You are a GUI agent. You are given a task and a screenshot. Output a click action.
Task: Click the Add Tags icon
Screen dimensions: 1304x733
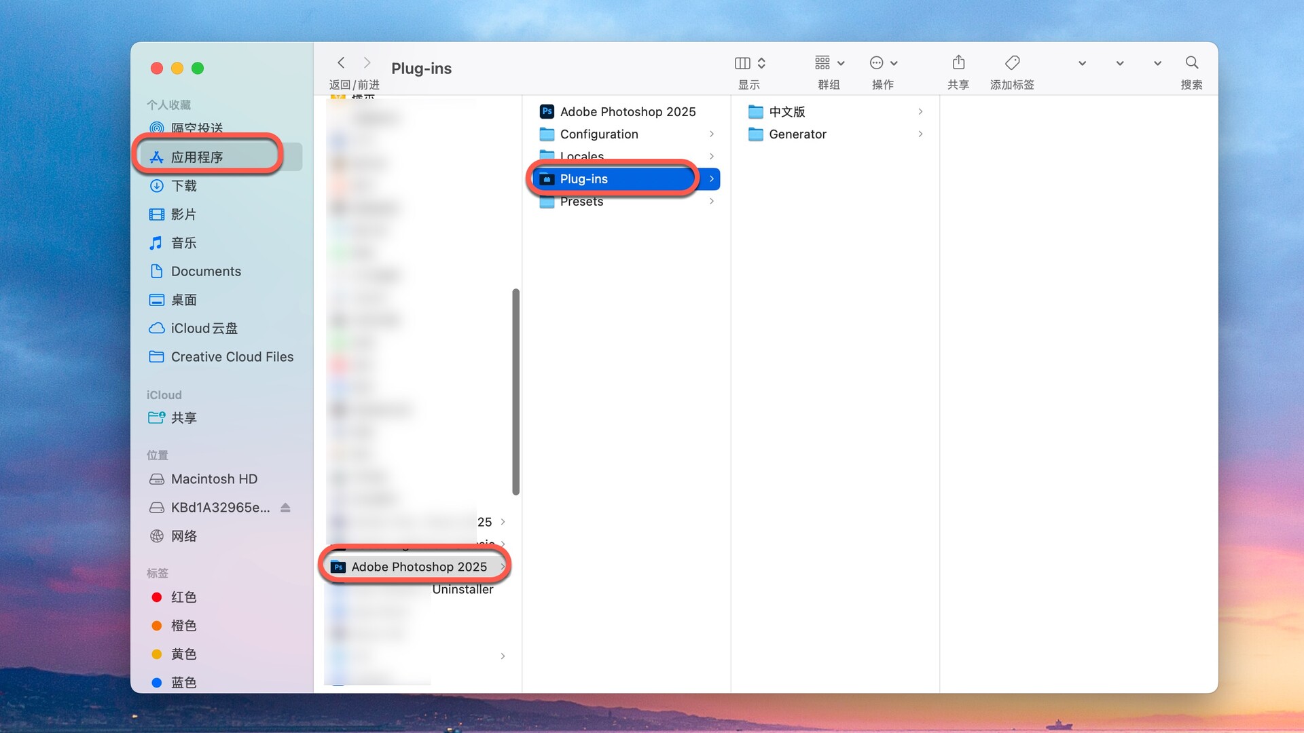coord(1012,63)
